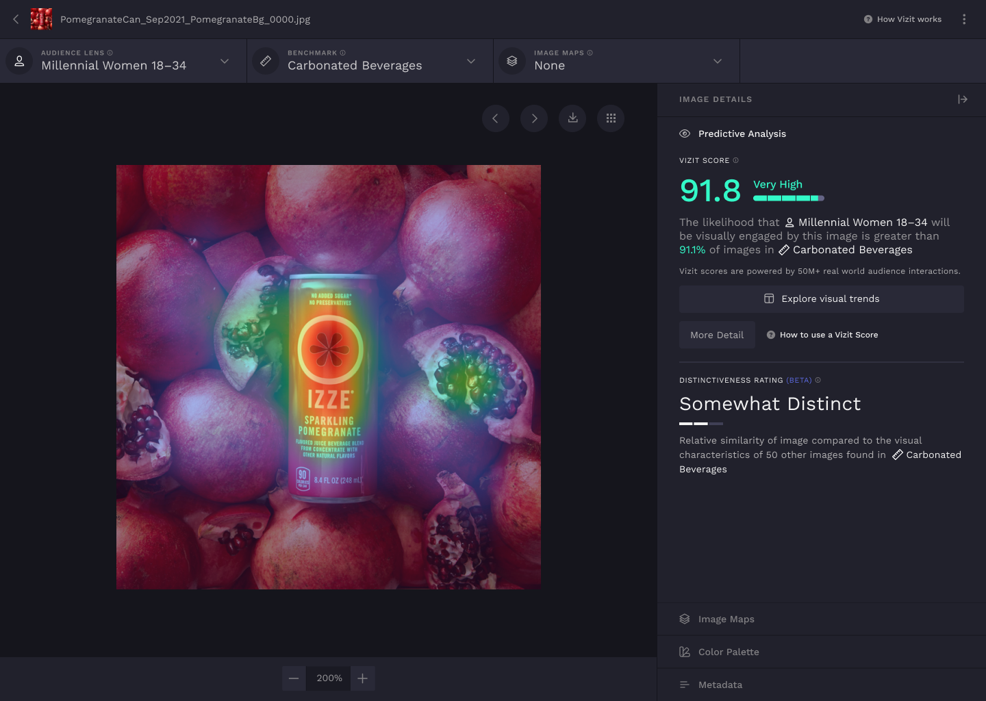
Task: Click the help icon beside How Vizit works
Action: point(868,19)
